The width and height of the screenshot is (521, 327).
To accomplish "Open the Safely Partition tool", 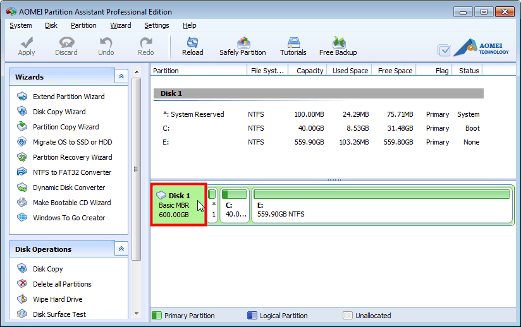I will pyautogui.click(x=243, y=46).
